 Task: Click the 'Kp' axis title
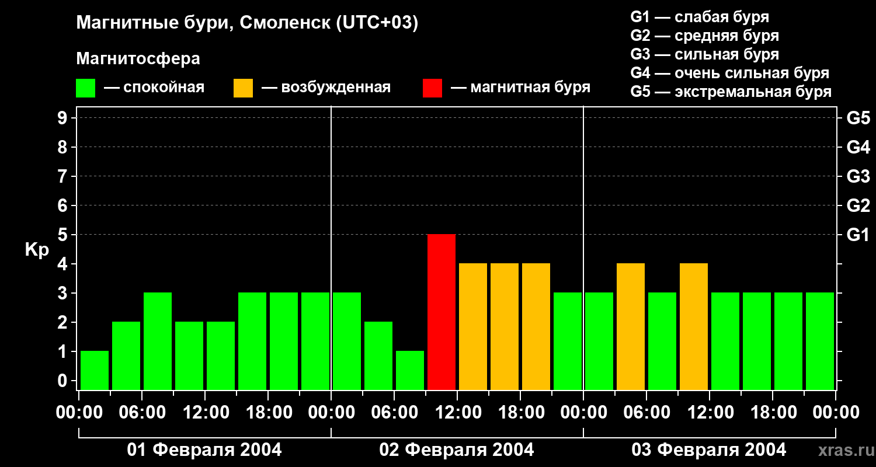point(37,250)
